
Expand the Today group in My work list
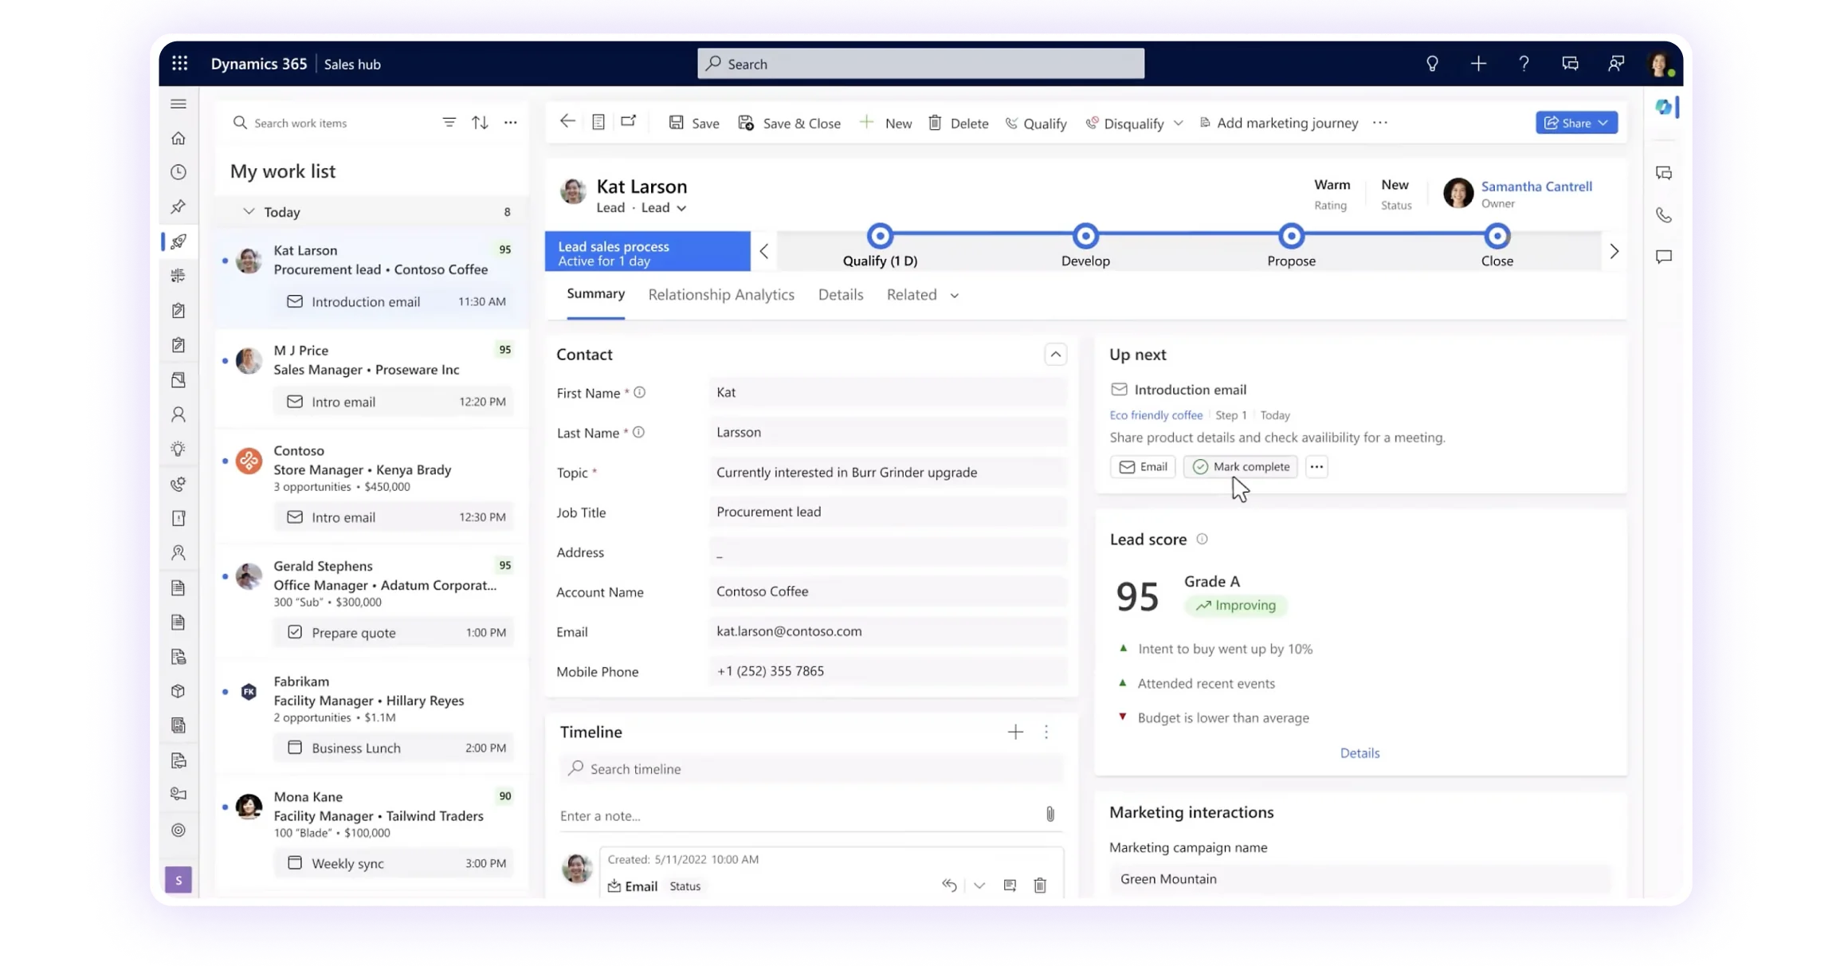(248, 211)
